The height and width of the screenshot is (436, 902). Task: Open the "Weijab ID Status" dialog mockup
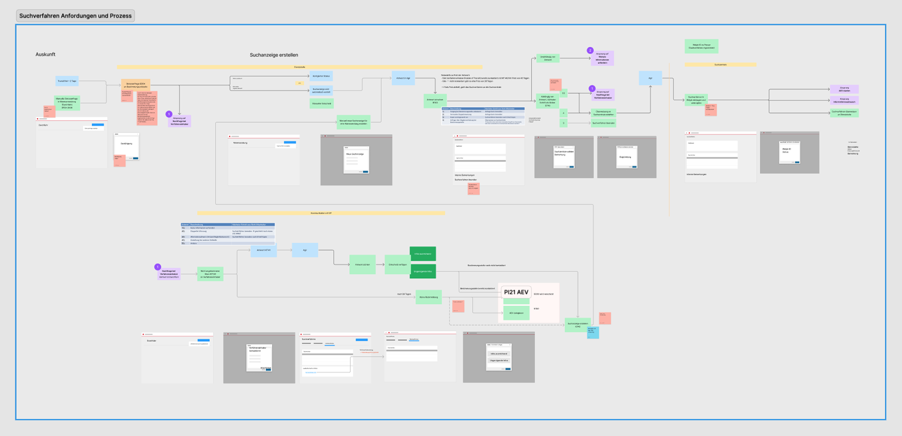pos(789,153)
